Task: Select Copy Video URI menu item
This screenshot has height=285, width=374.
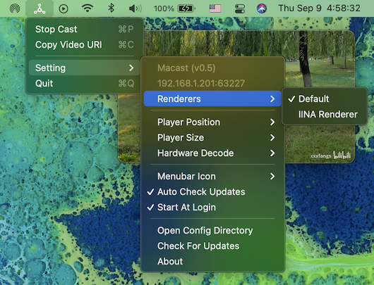Action: [x=85, y=45]
